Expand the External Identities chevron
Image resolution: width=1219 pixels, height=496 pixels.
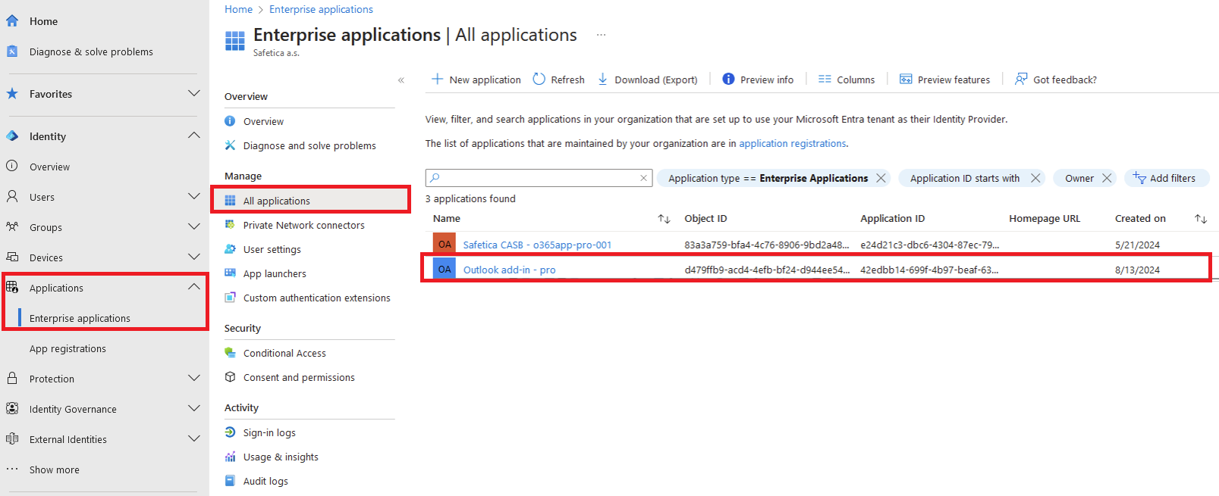[x=194, y=438]
